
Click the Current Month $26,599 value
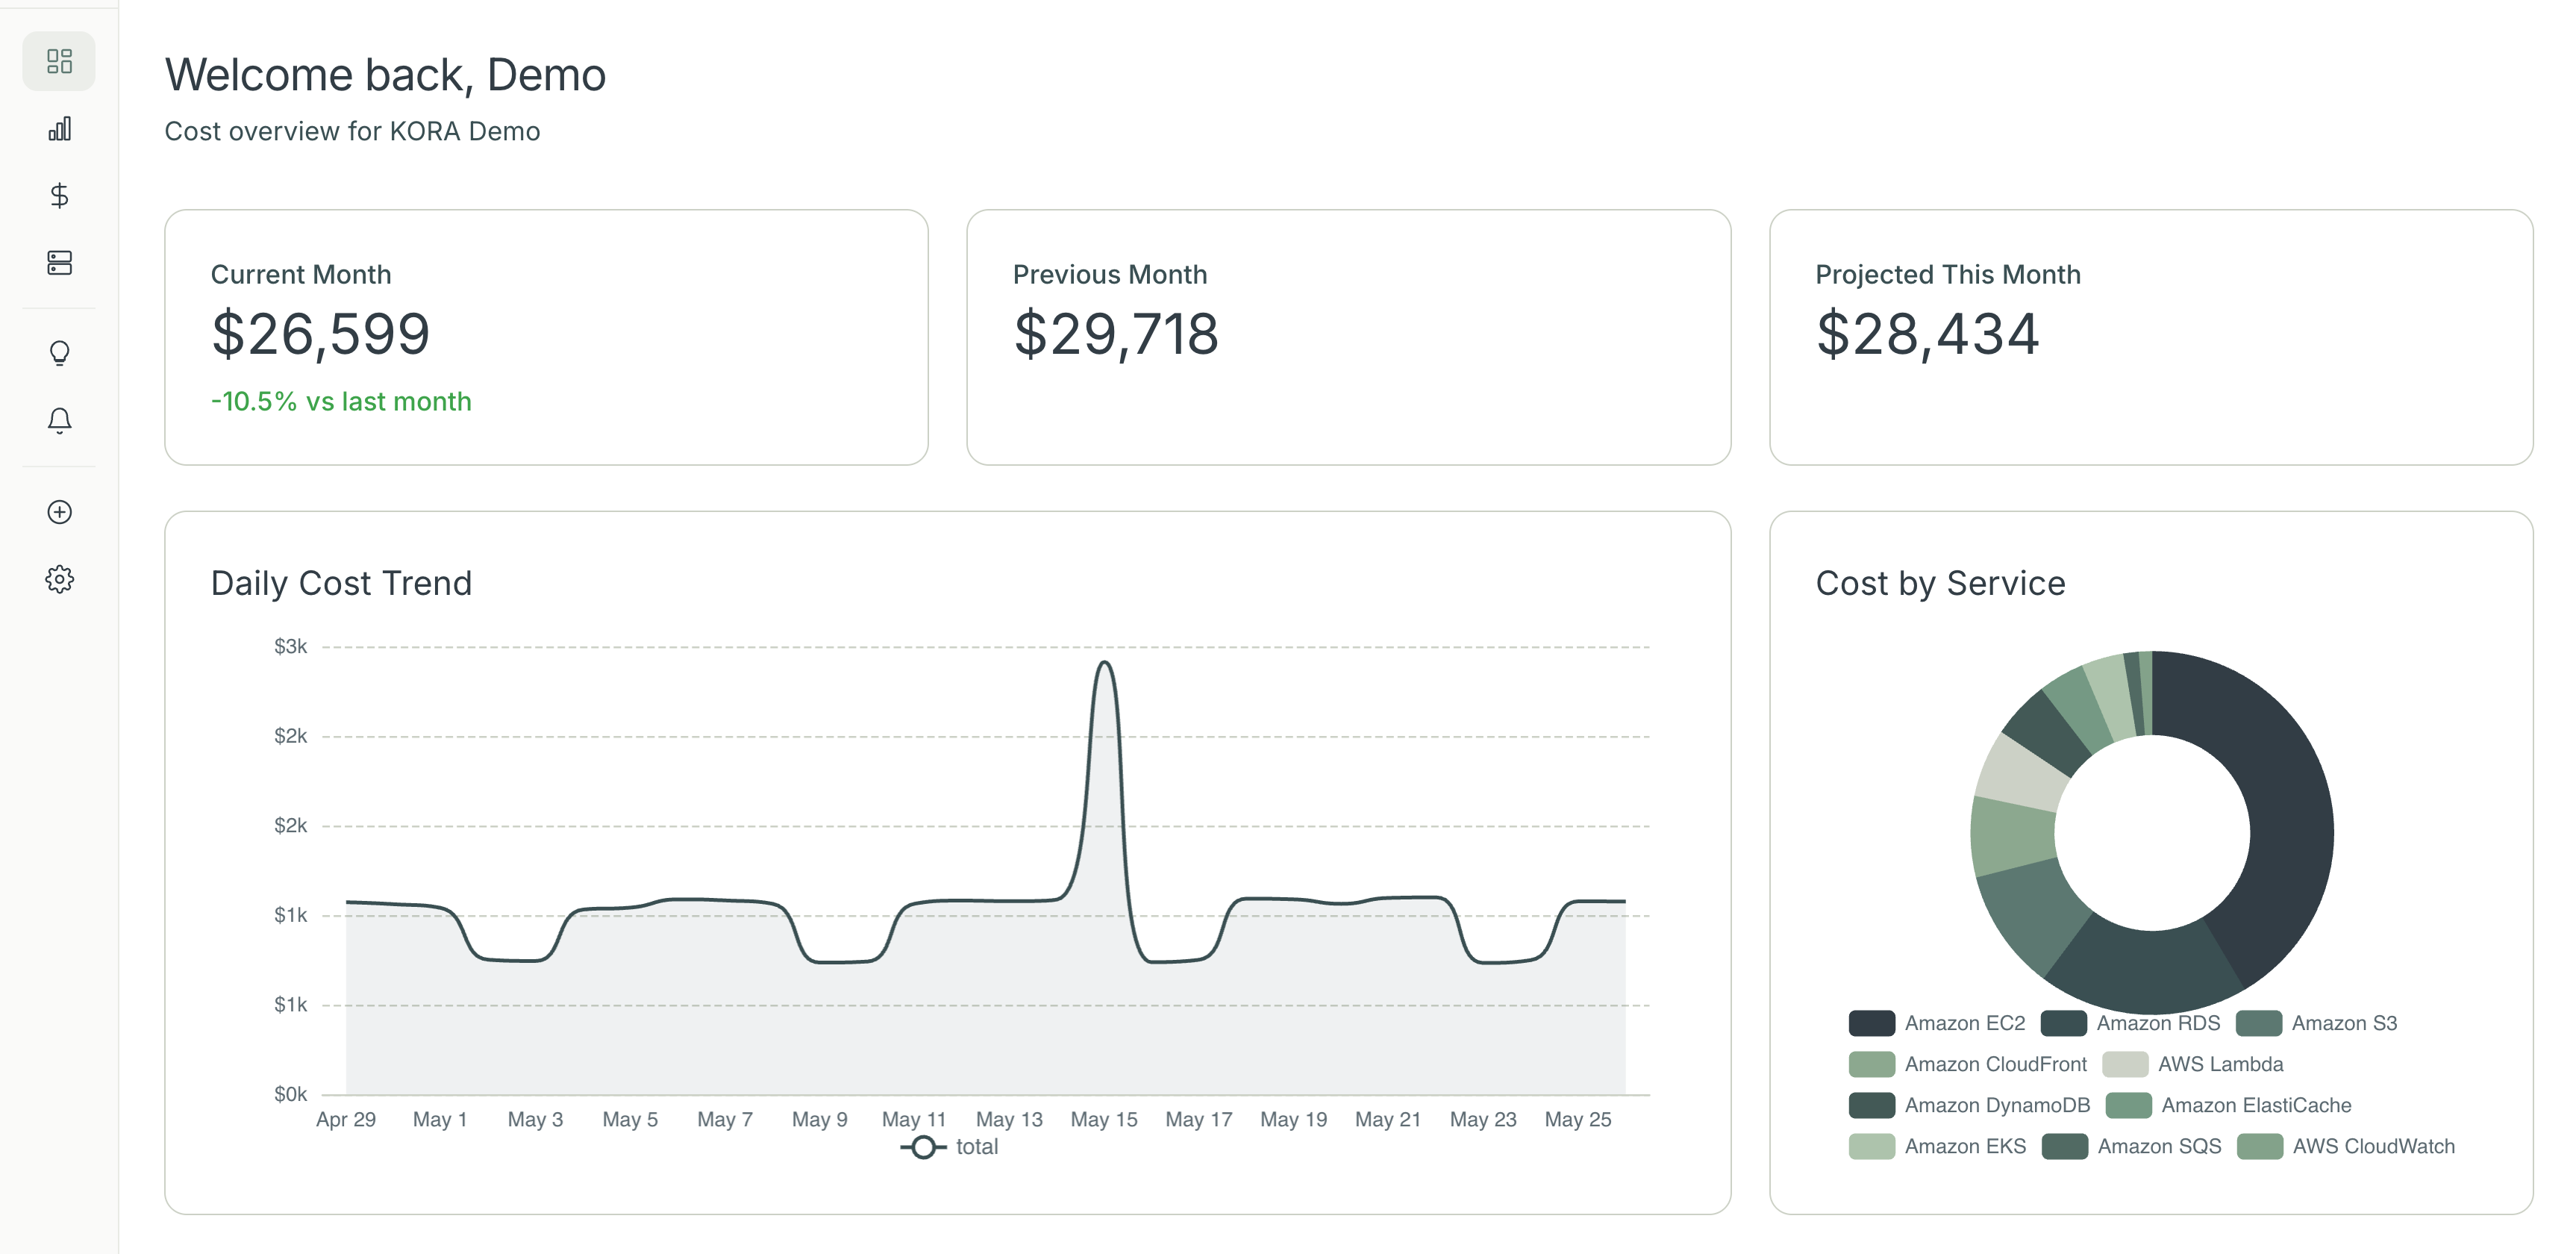tap(320, 334)
